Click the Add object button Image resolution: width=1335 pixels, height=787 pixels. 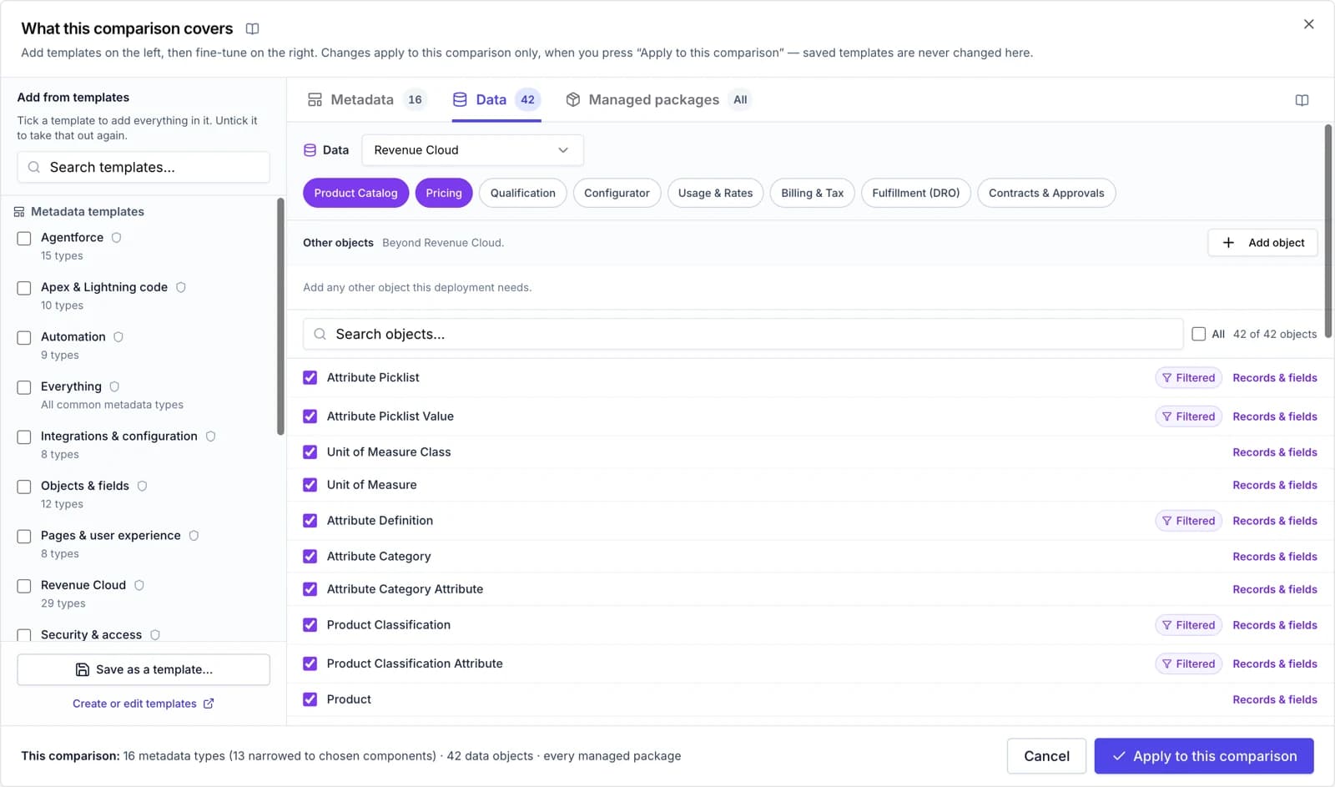1262,243
